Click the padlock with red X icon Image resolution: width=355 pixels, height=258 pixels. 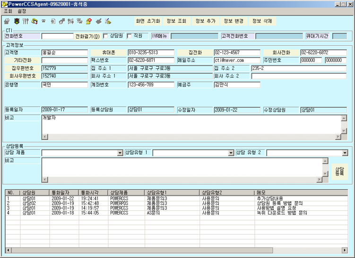click(x=89, y=21)
